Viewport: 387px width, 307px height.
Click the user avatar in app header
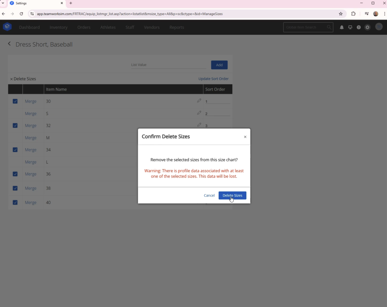click(x=379, y=27)
